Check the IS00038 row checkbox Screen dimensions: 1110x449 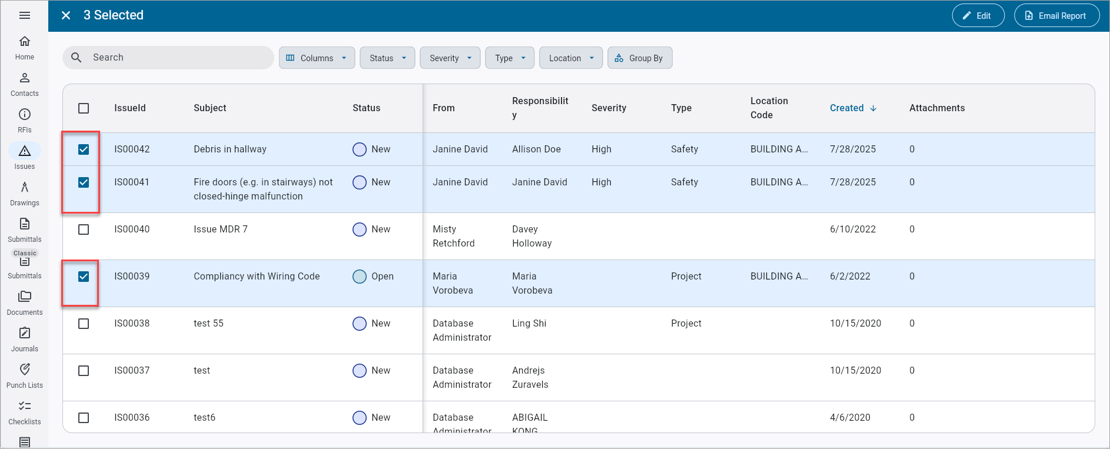(84, 324)
